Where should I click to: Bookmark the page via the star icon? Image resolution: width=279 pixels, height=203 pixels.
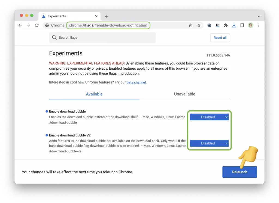click(x=199, y=25)
